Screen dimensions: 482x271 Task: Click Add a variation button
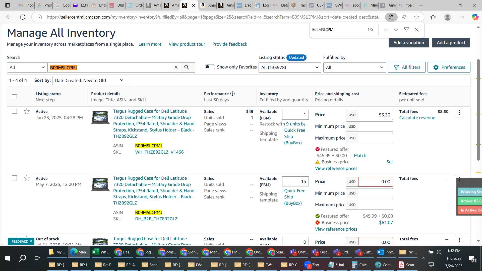(409, 43)
